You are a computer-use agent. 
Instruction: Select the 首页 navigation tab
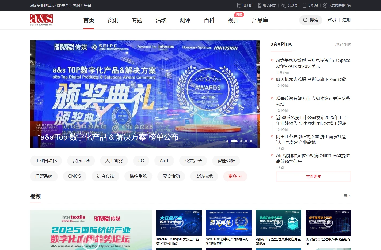coord(89,20)
